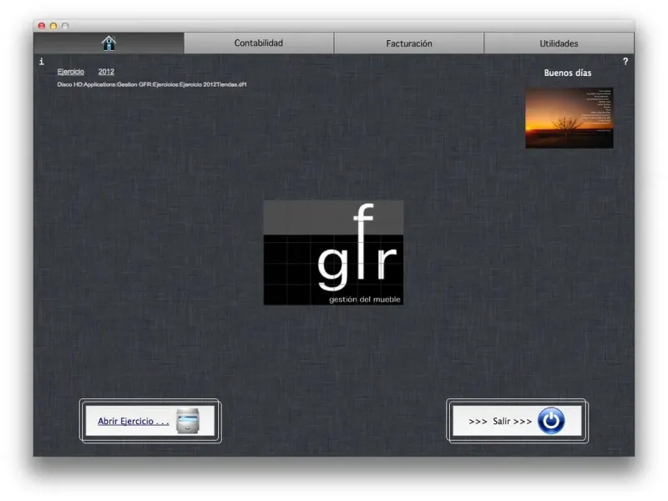Select the Utilidades tab
Viewport: 668px width, 501px height.
[559, 43]
